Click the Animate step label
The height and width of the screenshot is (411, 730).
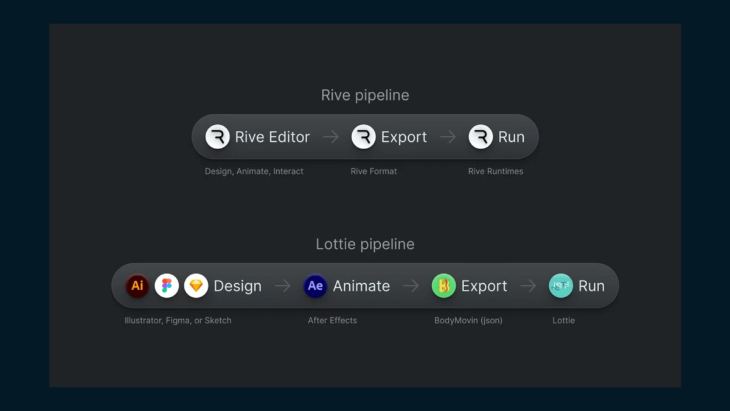361,286
